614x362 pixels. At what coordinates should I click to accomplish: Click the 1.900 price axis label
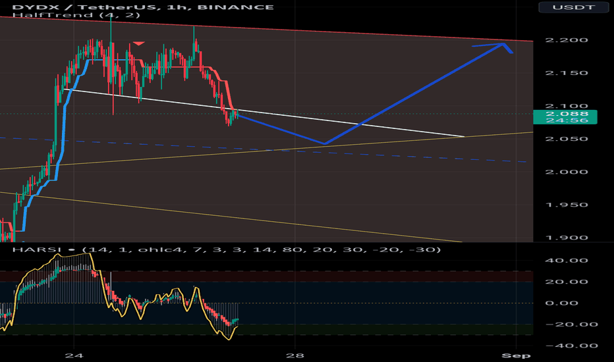point(567,238)
